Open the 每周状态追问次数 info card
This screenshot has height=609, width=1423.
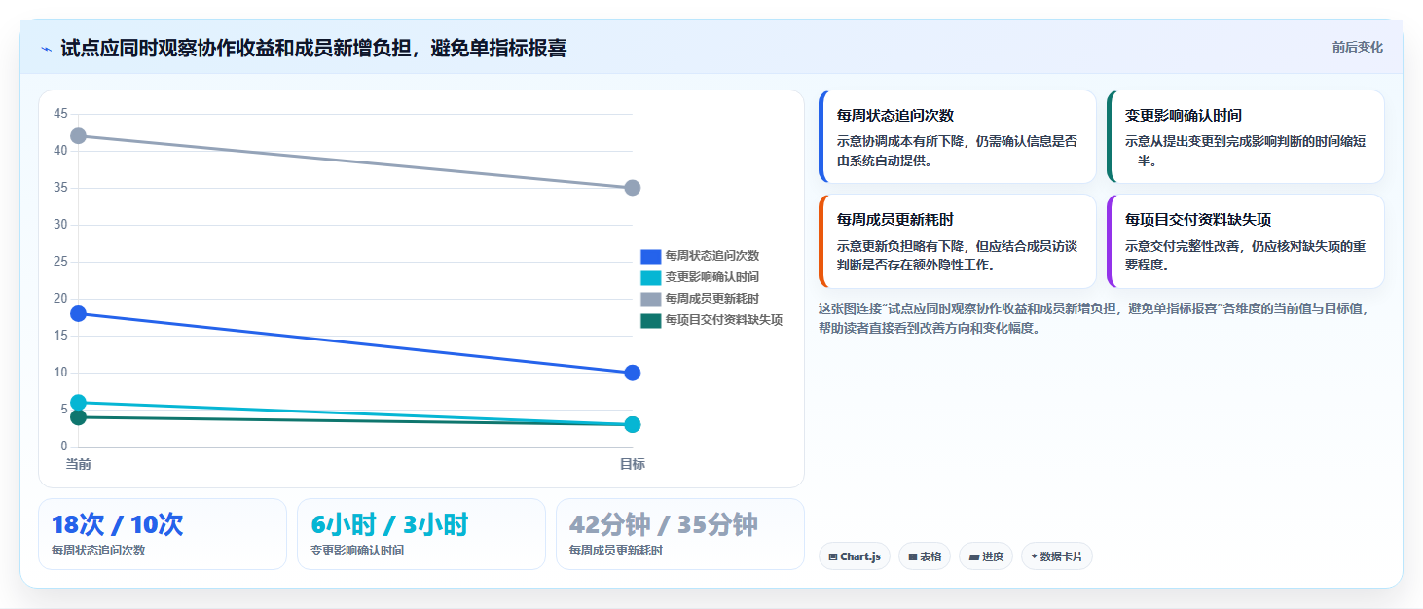(958, 136)
